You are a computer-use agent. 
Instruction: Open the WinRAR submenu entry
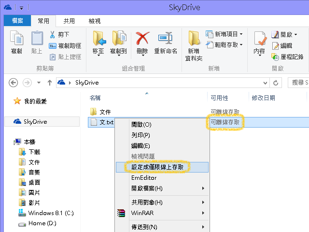(x=162, y=213)
